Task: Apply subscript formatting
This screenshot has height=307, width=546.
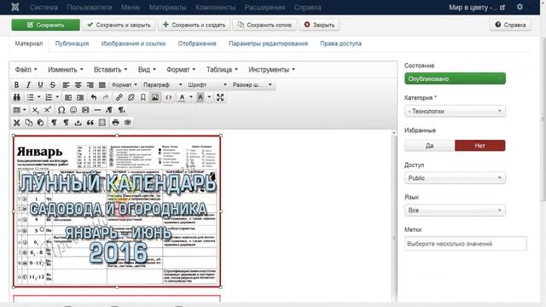Action: 36,110
